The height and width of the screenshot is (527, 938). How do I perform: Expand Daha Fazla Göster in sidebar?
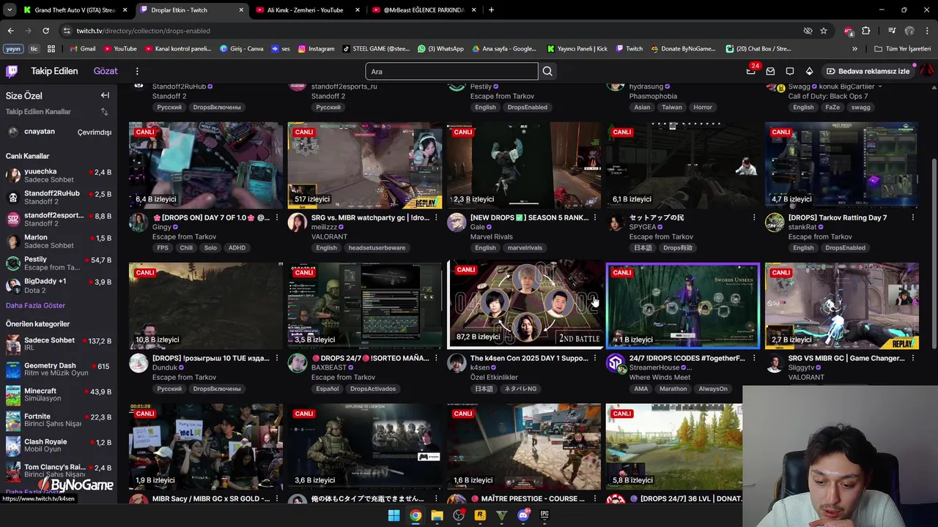(x=35, y=305)
